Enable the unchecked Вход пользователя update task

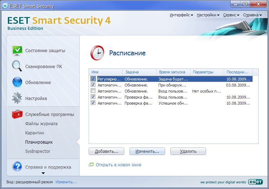(93, 91)
